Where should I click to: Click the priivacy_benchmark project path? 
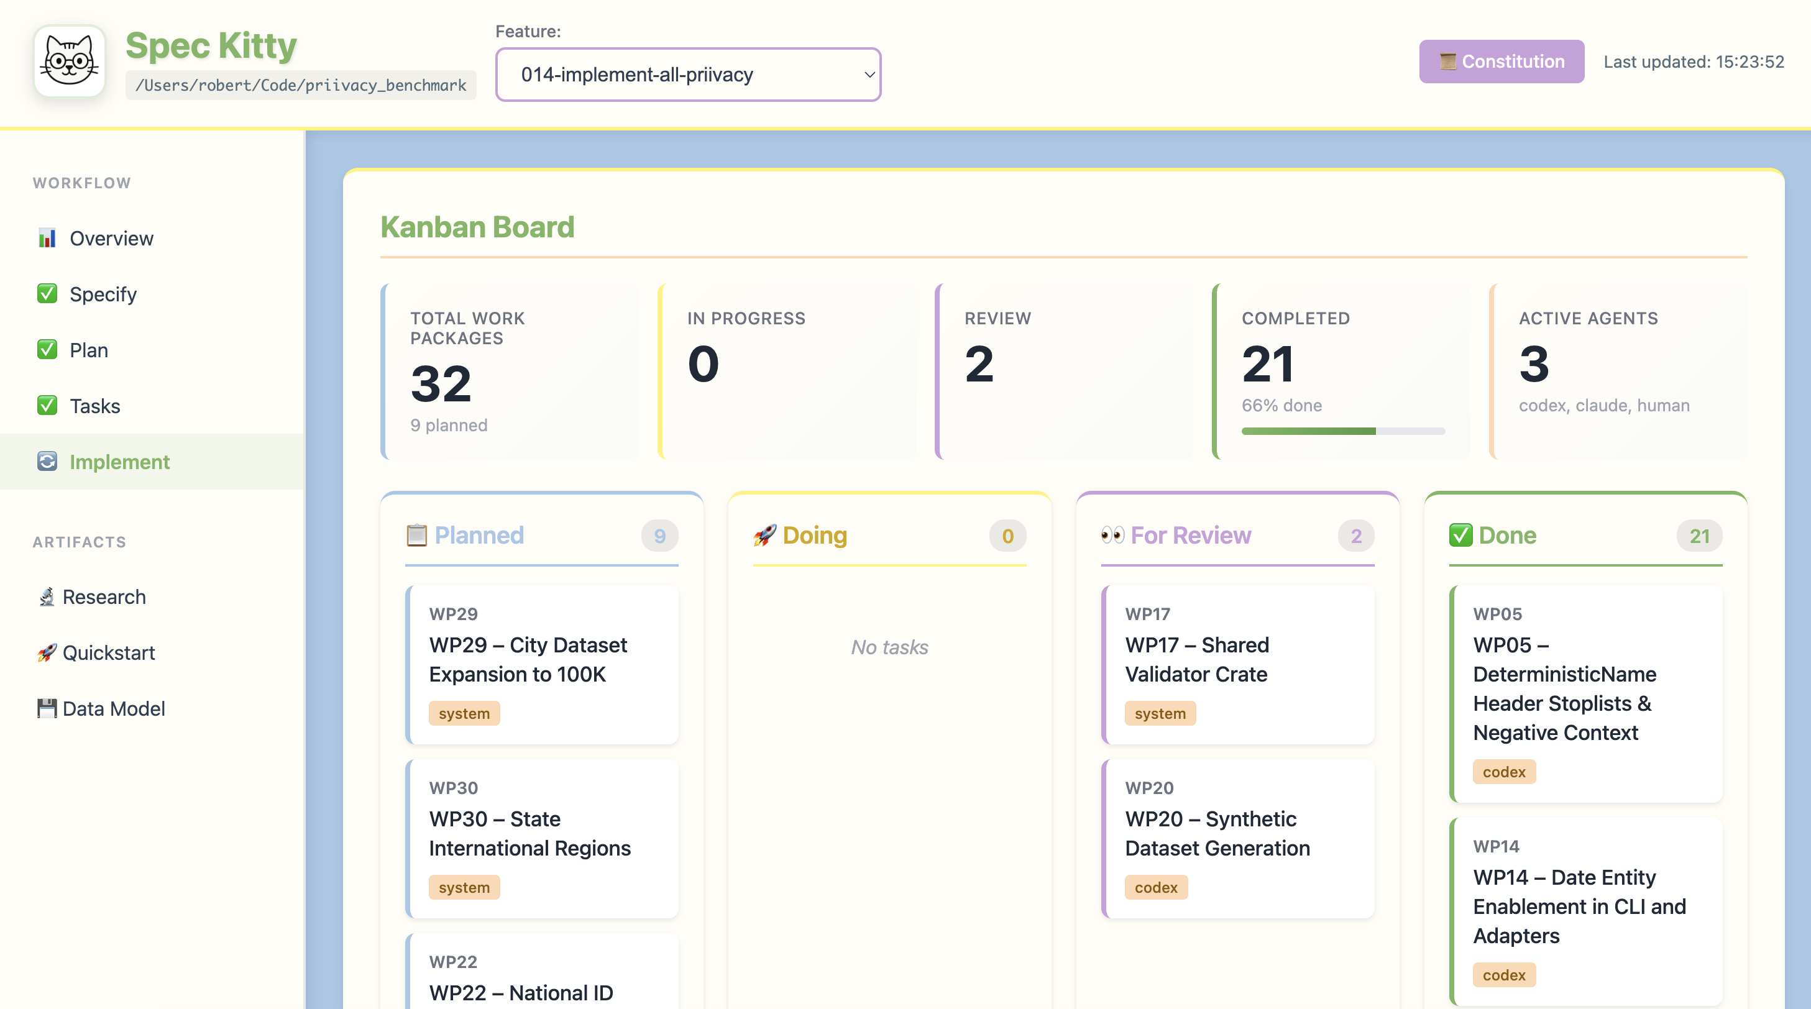click(301, 85)
